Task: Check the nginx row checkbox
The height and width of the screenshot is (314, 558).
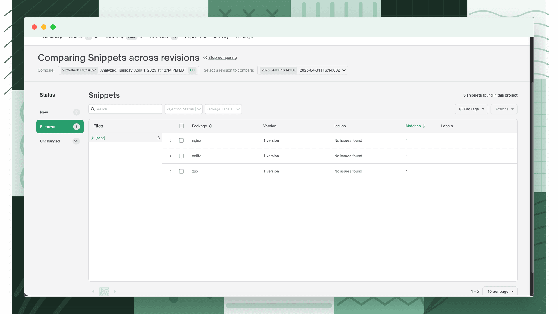Action: point(181,140)
